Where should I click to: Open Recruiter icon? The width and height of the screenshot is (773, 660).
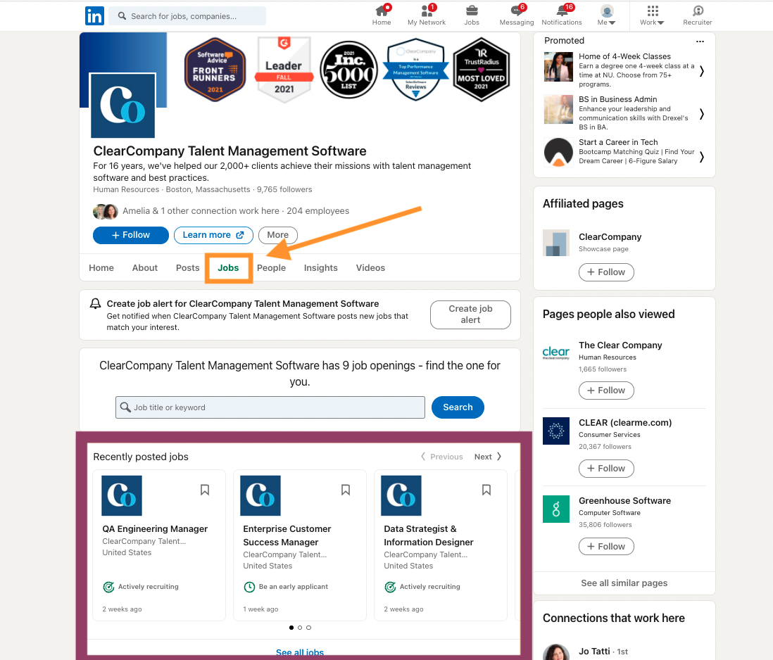tap(698, 15)
